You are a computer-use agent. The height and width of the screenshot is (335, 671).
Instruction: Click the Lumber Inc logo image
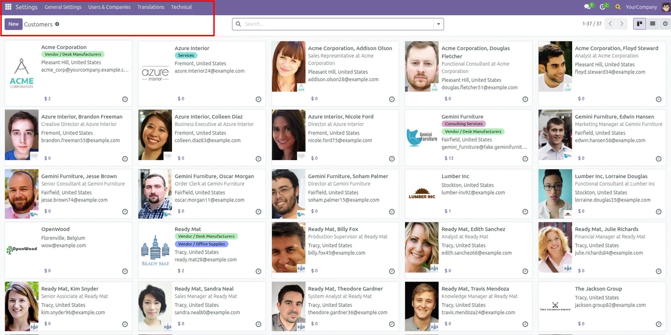[422, 194]
